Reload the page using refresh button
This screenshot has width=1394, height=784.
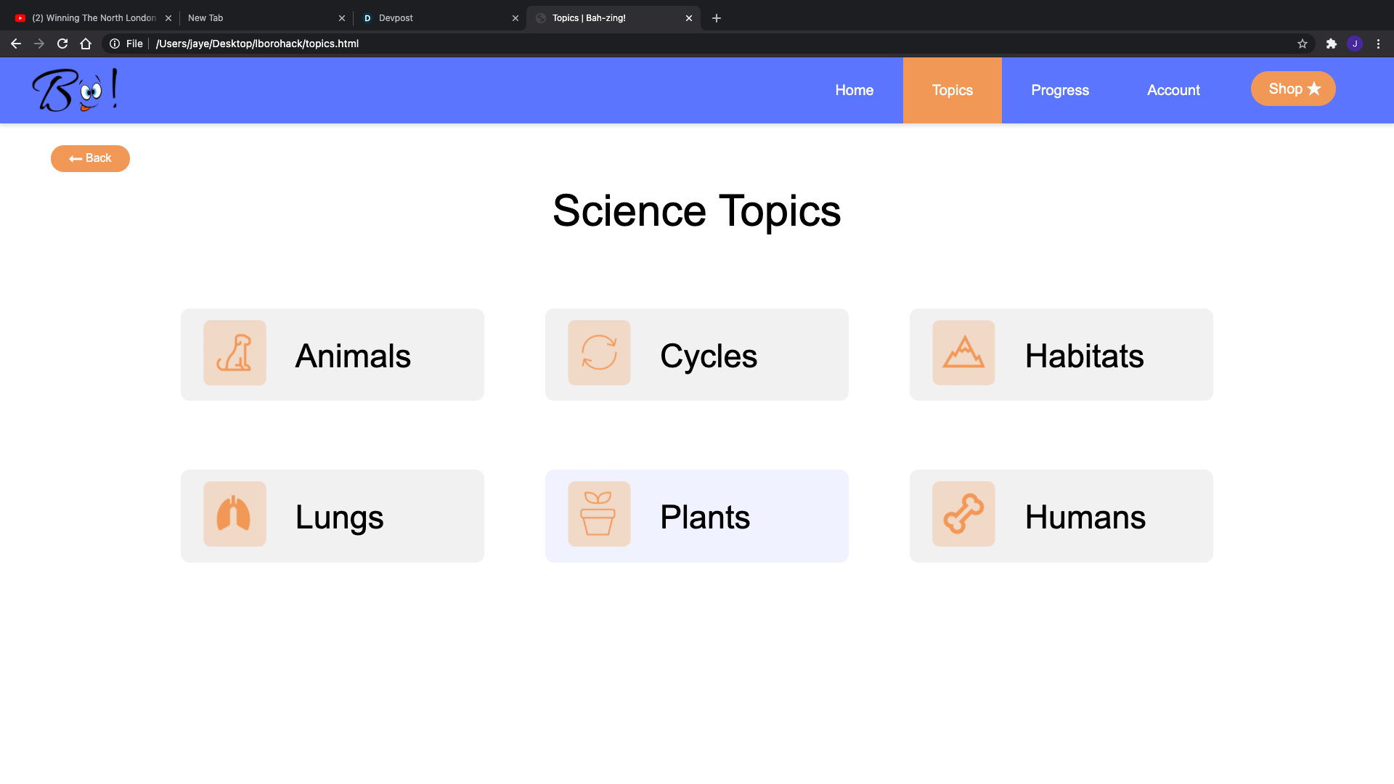tap(62, 44)
